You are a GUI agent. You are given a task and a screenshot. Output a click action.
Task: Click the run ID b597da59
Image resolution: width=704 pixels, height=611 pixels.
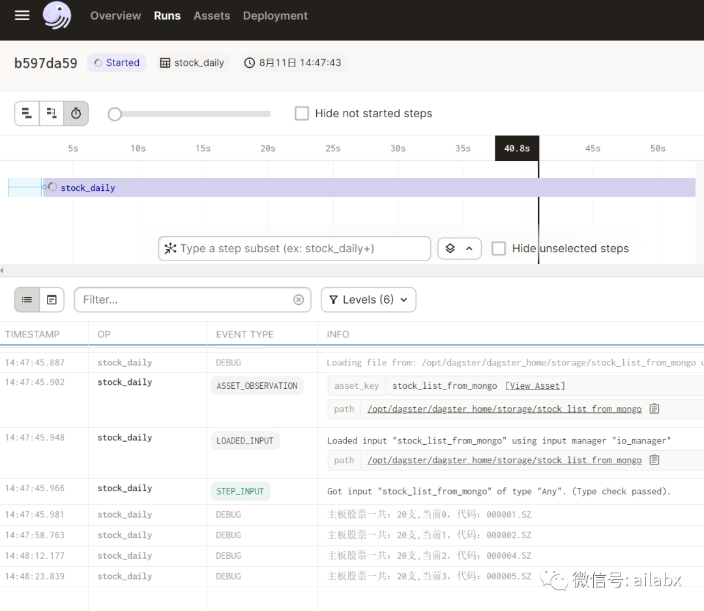coord(46,63)
